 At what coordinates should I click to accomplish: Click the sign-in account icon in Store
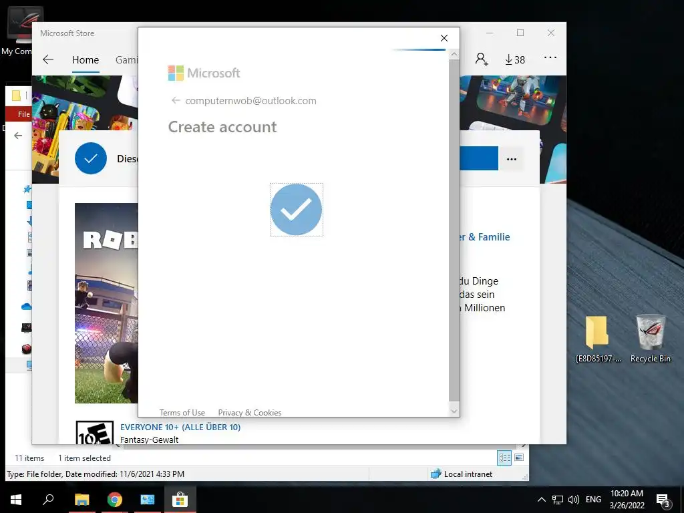(482, 59)
